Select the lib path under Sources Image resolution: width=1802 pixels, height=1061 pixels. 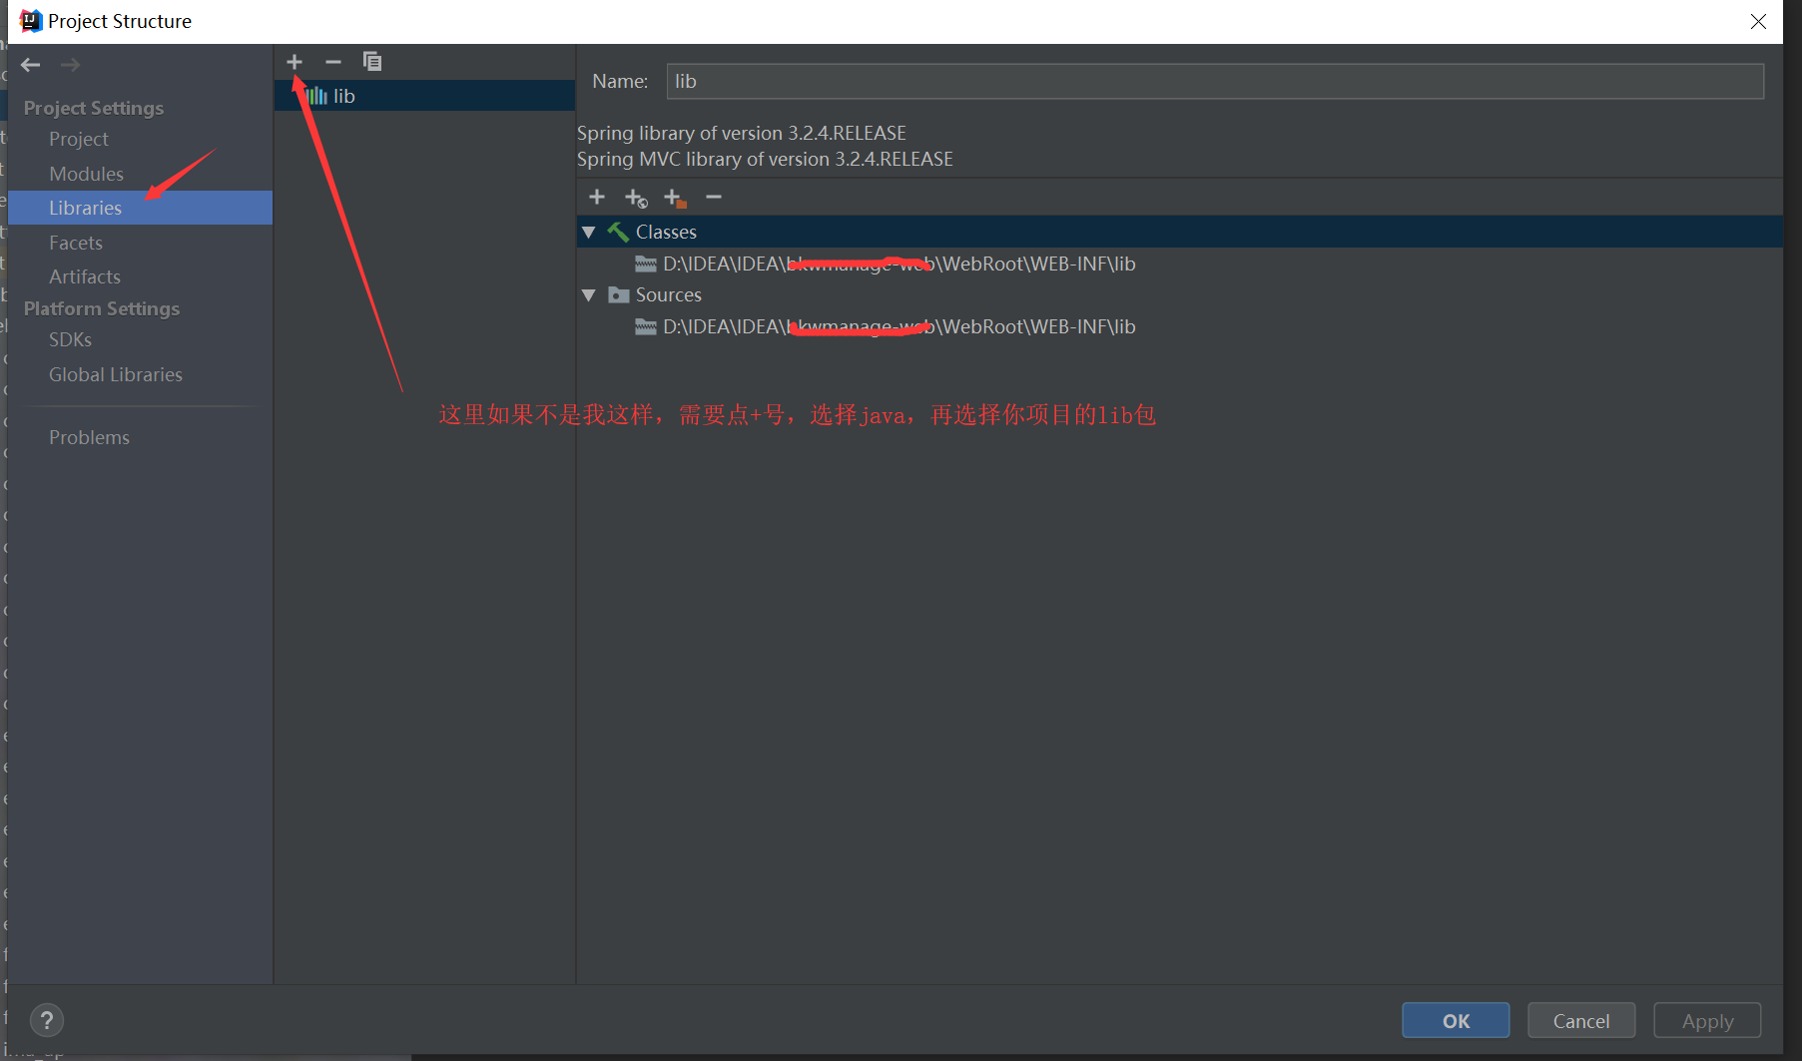pyautogui.click(x=899, y=326)
